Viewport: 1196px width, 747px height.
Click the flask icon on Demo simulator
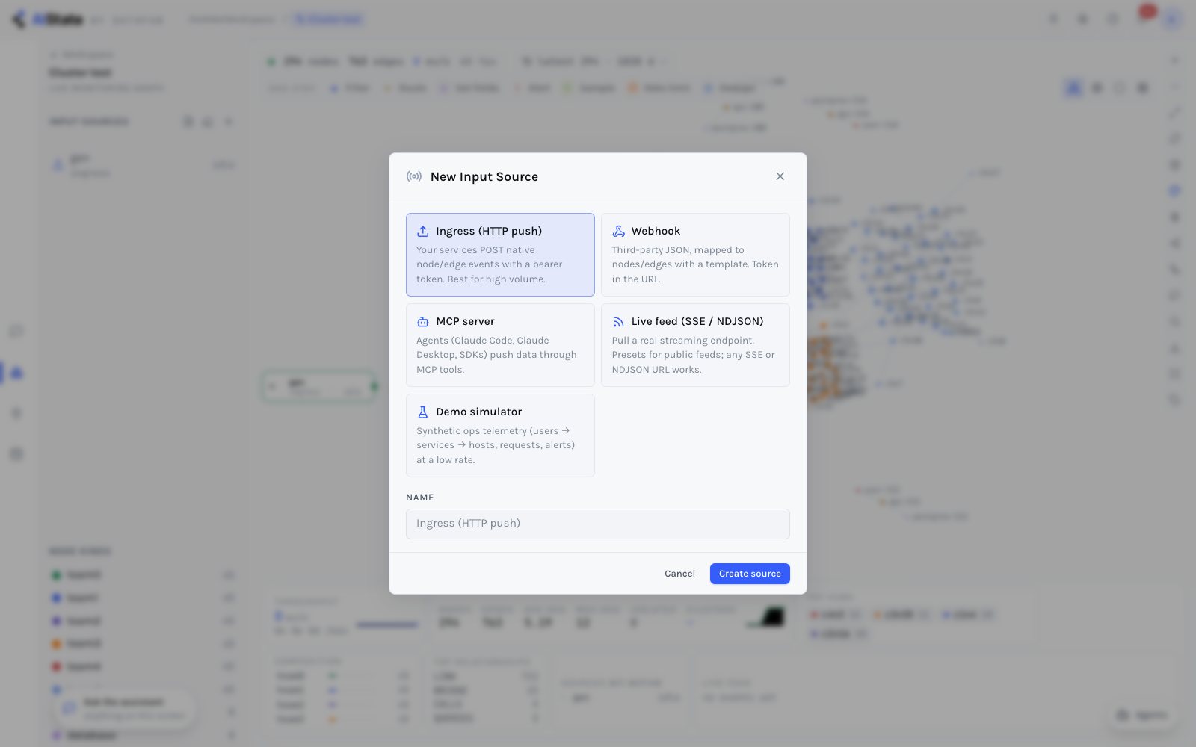[x=423, y=412]
